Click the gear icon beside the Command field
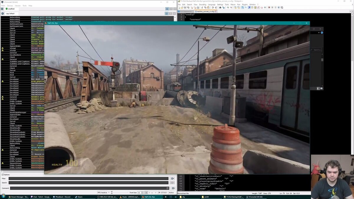Screen dimensions: 354x199 (x=173, y=188)
